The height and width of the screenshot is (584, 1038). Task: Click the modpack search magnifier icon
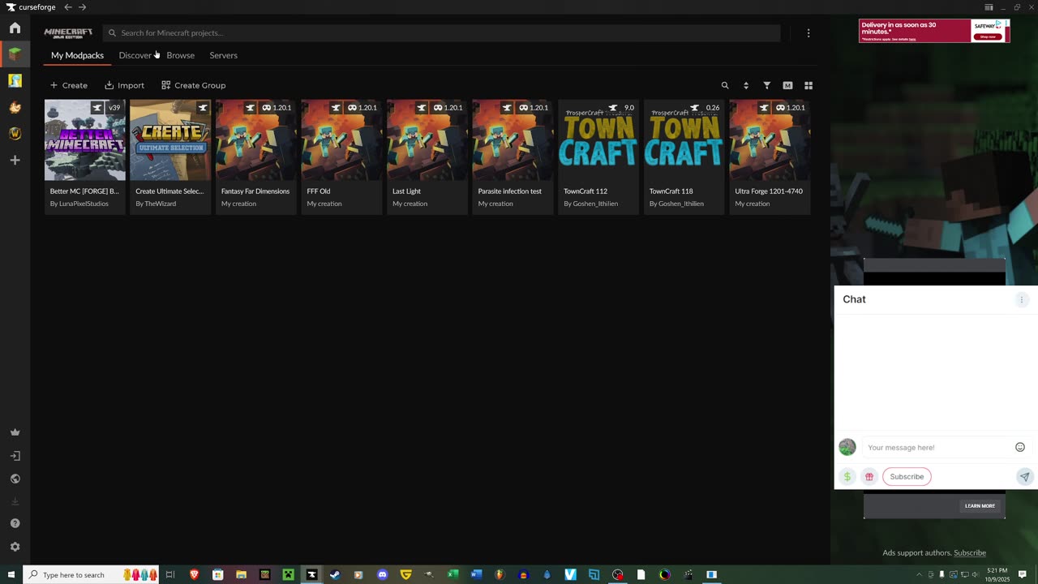pyautogui.click(x=725, y=85)
